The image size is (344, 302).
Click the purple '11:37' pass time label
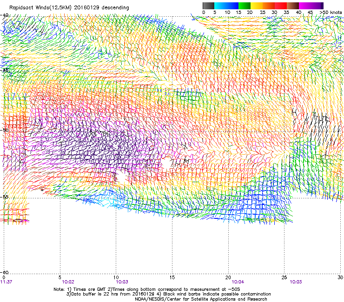tap(6, 282)
